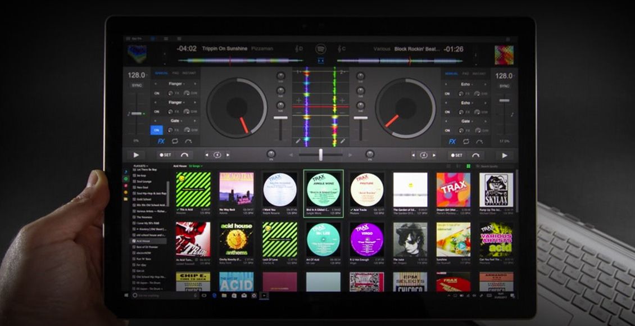Halve the loop length on the left deck

[x=207, y=155]
